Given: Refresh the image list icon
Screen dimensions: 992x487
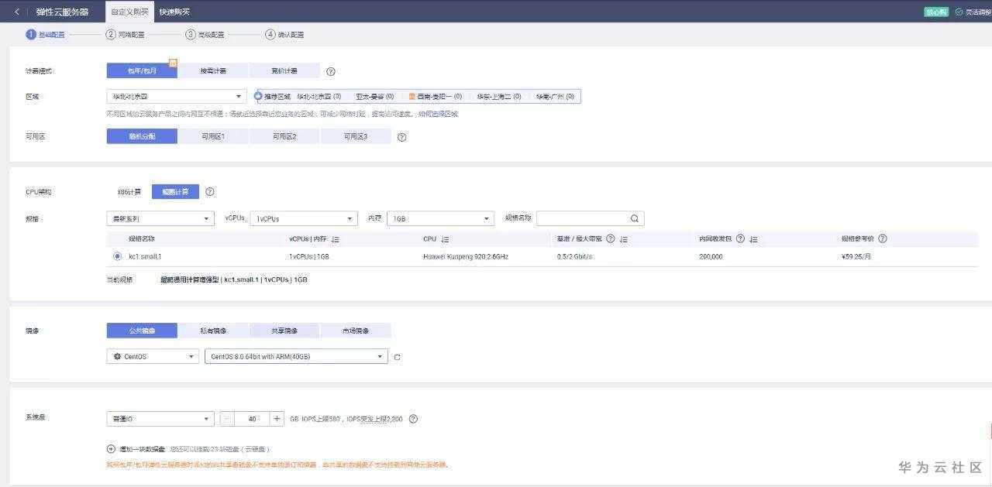Looking at the screenshot, I should (398, 357).
